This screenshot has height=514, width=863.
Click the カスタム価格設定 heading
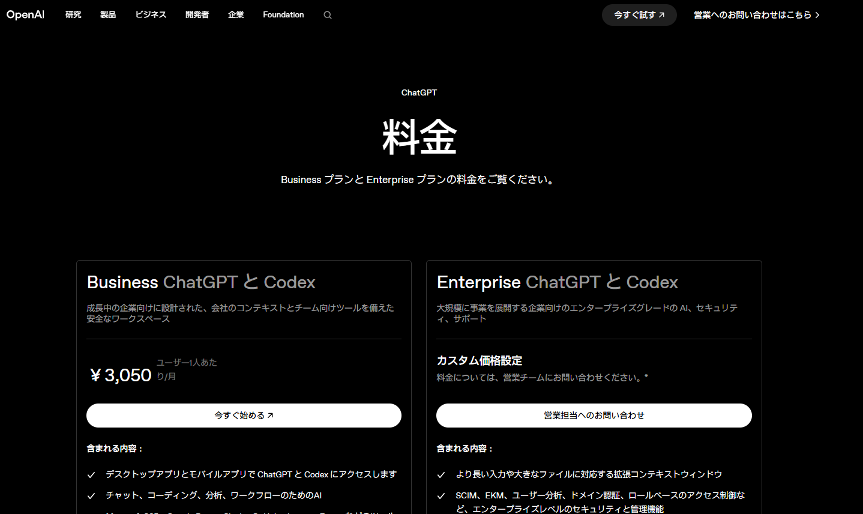(480, 360)
